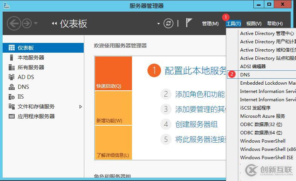Click the DNS role icon in sidebar
The image size is (296, 181).
point(12,87)
